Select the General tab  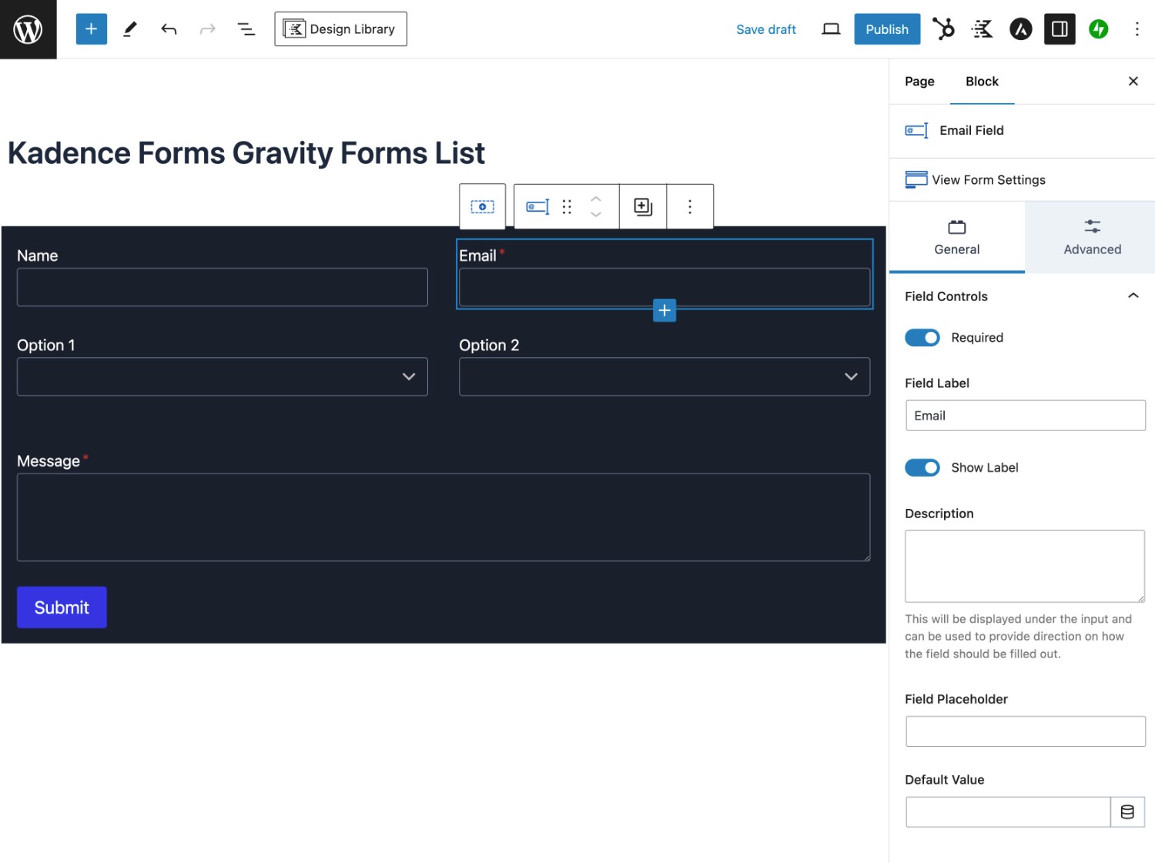(x=956, y=237)
